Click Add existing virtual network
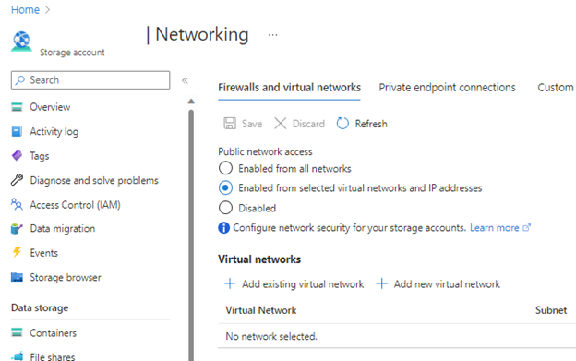This screenshot has width=576, height=361. click(294, 283)
